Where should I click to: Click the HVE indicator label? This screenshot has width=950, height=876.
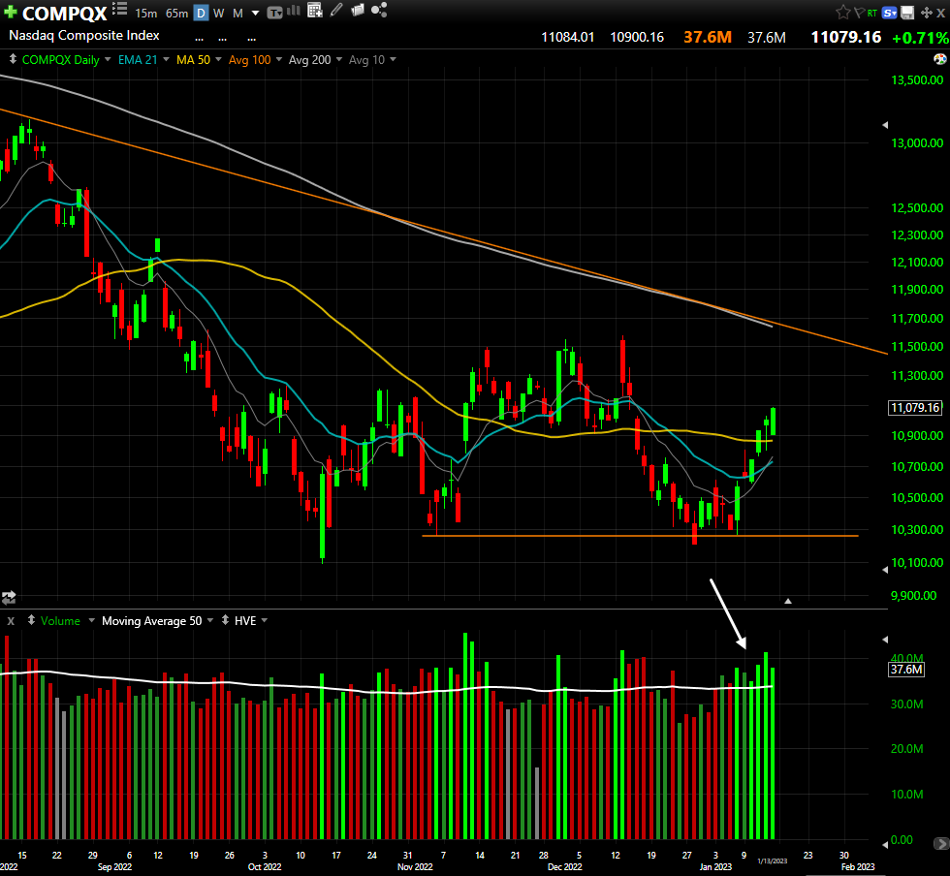point(245,621)
